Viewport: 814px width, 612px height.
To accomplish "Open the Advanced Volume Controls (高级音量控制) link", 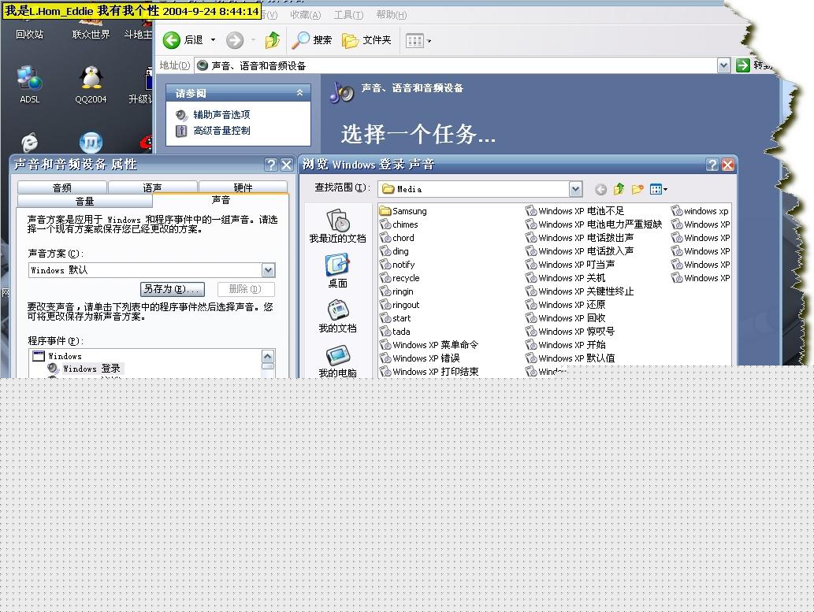I will [221, 131].
